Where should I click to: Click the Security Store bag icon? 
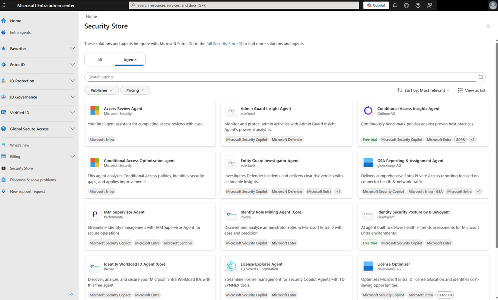(4, 168)
